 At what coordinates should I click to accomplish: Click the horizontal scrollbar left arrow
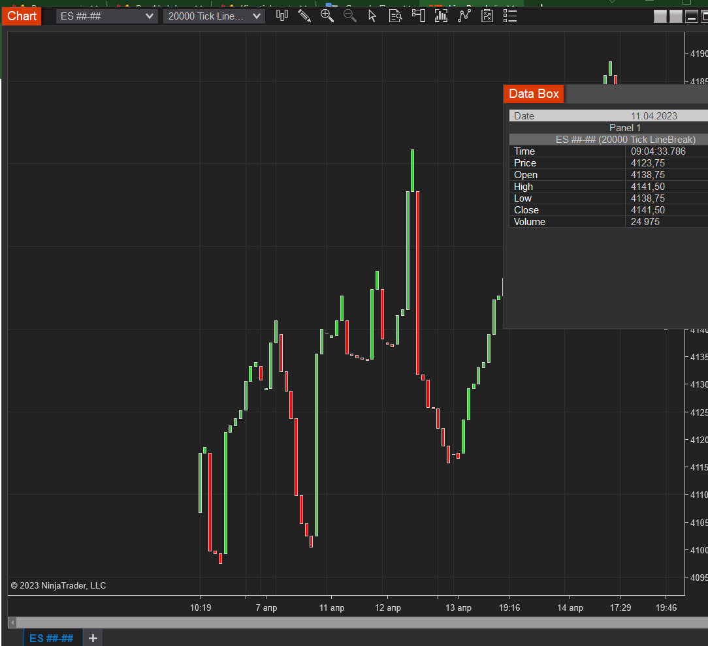point(12,623)
